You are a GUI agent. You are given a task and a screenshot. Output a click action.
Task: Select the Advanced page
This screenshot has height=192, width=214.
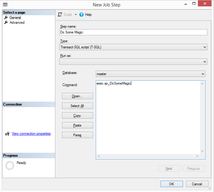pos(17,23)
